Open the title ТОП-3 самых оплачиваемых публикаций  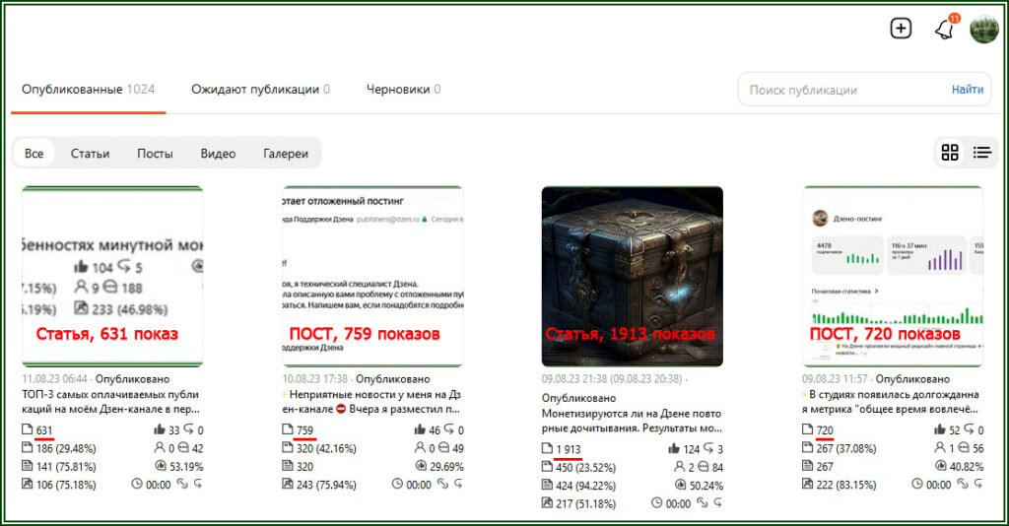click(x=110, y=401)
